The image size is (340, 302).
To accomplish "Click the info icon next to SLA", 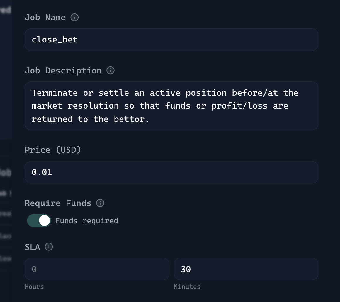I will pyautogui.click(x=49, y=247).
